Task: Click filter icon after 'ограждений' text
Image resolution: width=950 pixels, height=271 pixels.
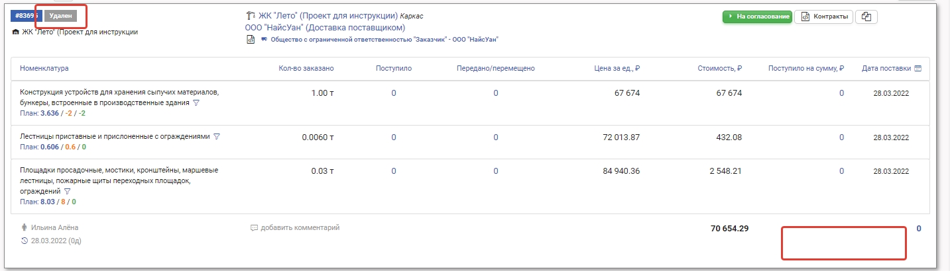Action: 67,191
